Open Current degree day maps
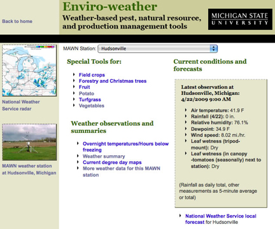Screen dimensions: 275x229 [x=112, y=162]
